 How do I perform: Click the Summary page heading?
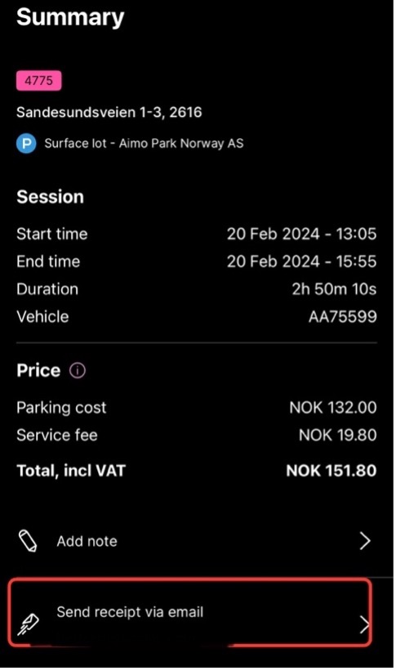[x=70, y=17]
